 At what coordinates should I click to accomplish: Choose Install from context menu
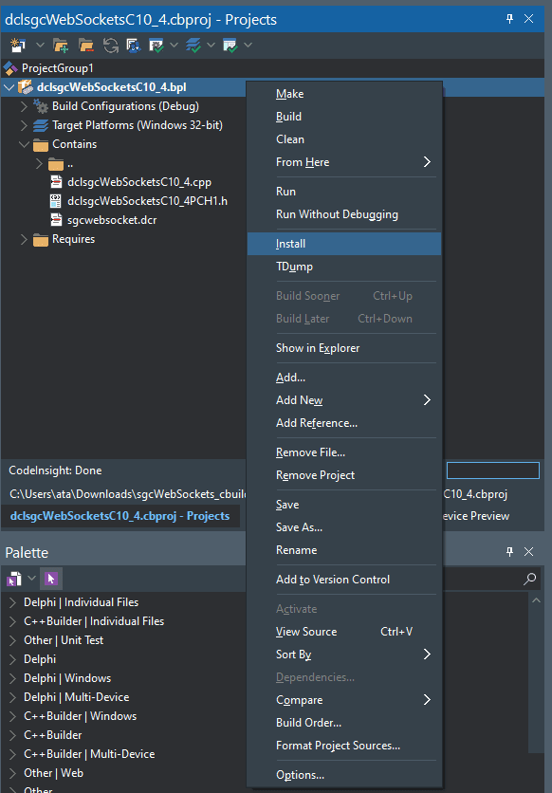343,244
